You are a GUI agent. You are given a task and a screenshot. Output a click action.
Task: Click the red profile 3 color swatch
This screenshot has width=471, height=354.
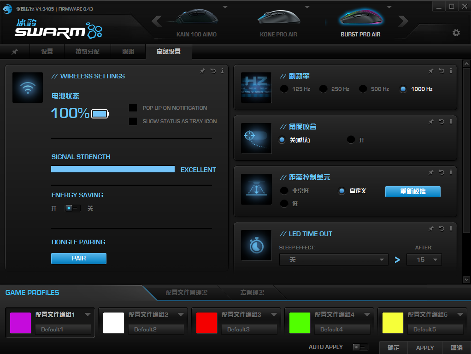coord(206,323)
